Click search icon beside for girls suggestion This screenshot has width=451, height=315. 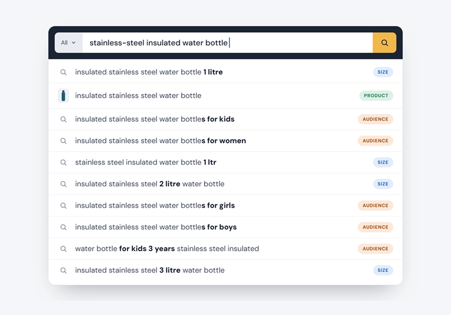pyautogui.click(x=63, y=205)
